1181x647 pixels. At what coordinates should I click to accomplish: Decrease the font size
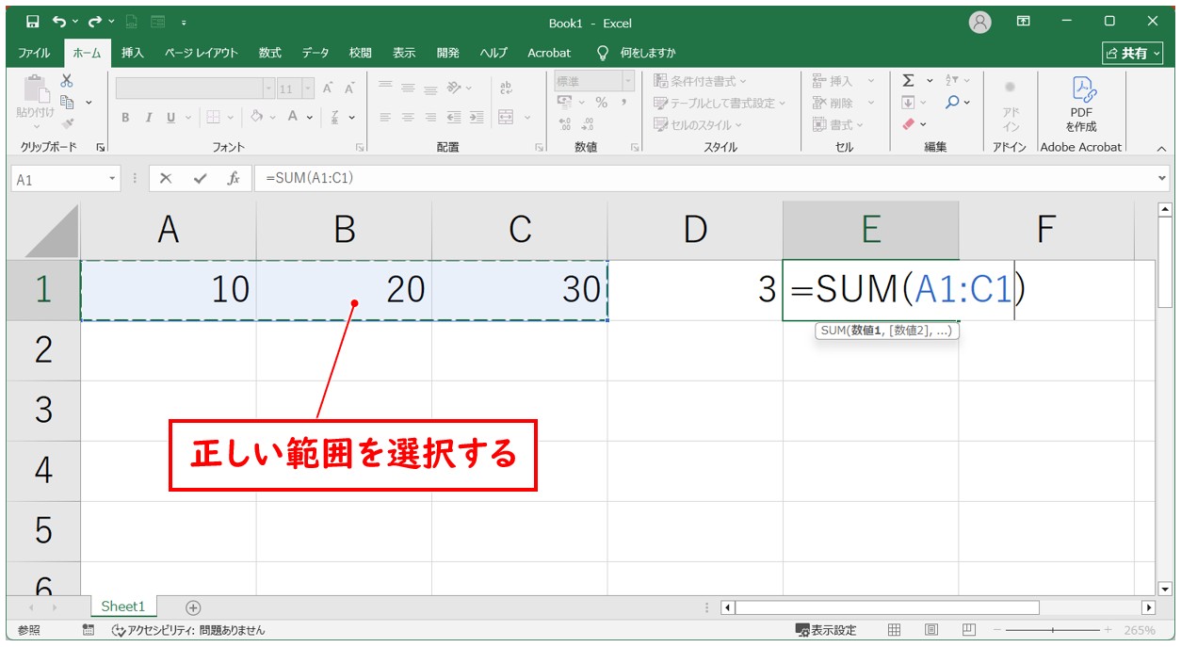pyautogui.click(x=349, y=89)
